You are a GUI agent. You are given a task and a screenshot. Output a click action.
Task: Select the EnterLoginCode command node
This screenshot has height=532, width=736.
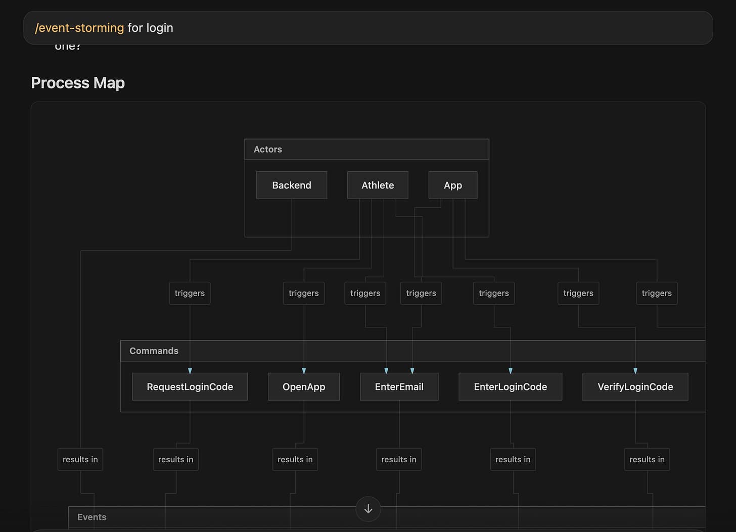coord(511,387)
